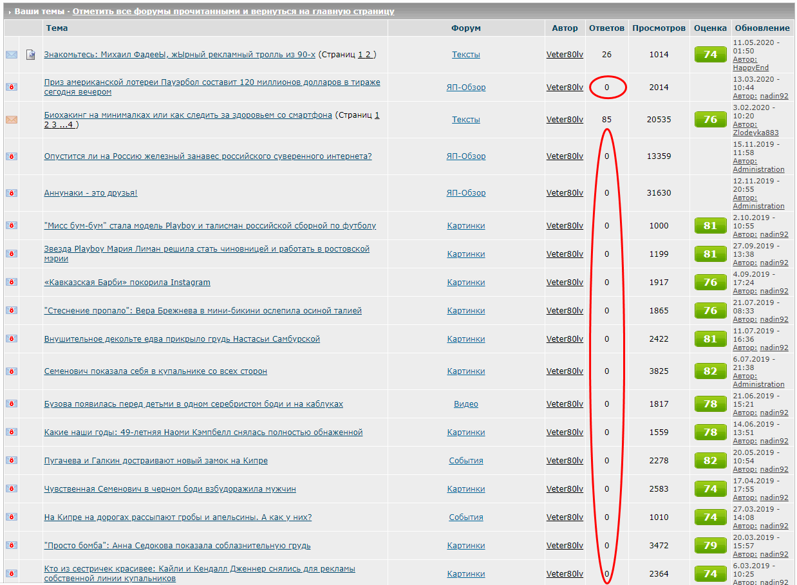The height and width of the screenshot is (585, 797).
Task: Click lock icon for Бузова topic
Action: [x=12, y=404]
